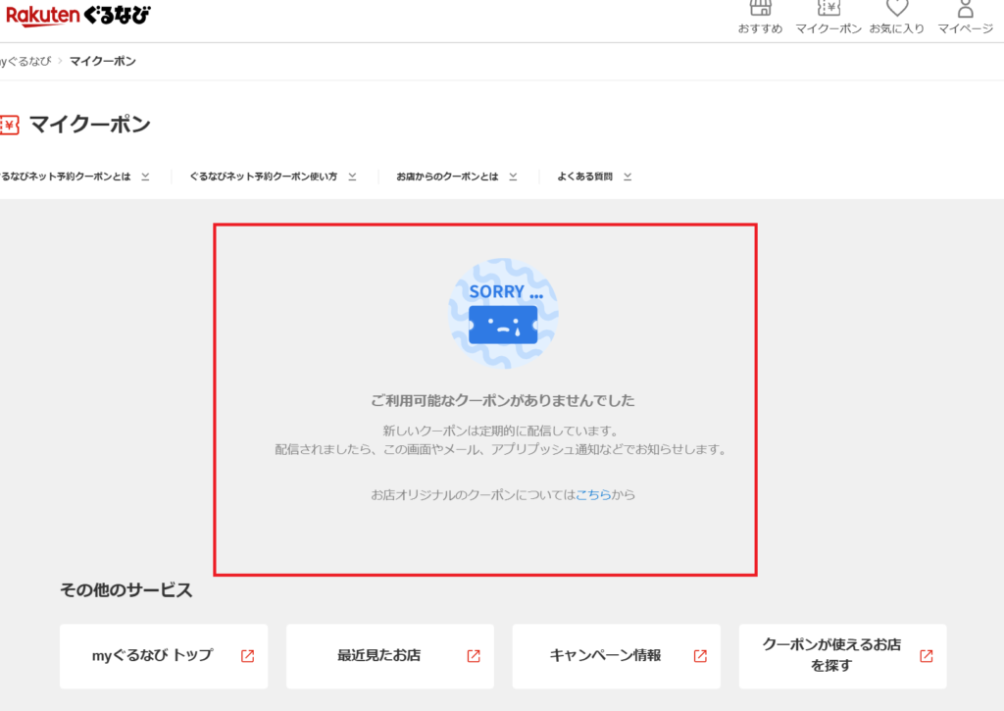The height and width of the screenshot is (711, 1004).
Task: Go to マイページ via person icon
Action: (965, 9)
